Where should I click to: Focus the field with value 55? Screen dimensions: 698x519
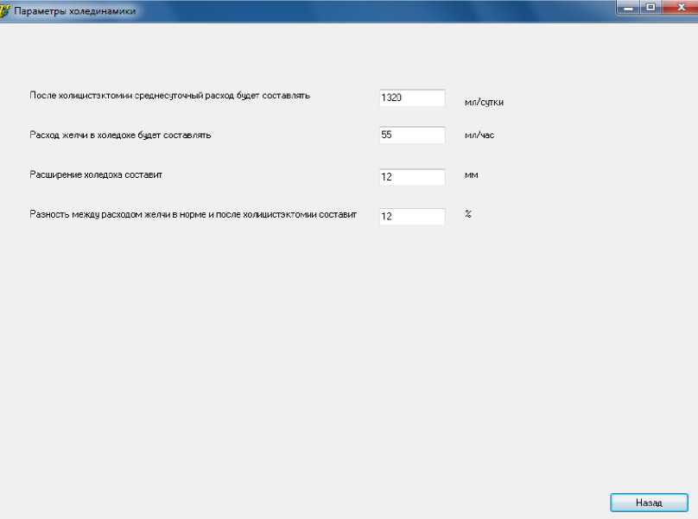pos(412,135)
